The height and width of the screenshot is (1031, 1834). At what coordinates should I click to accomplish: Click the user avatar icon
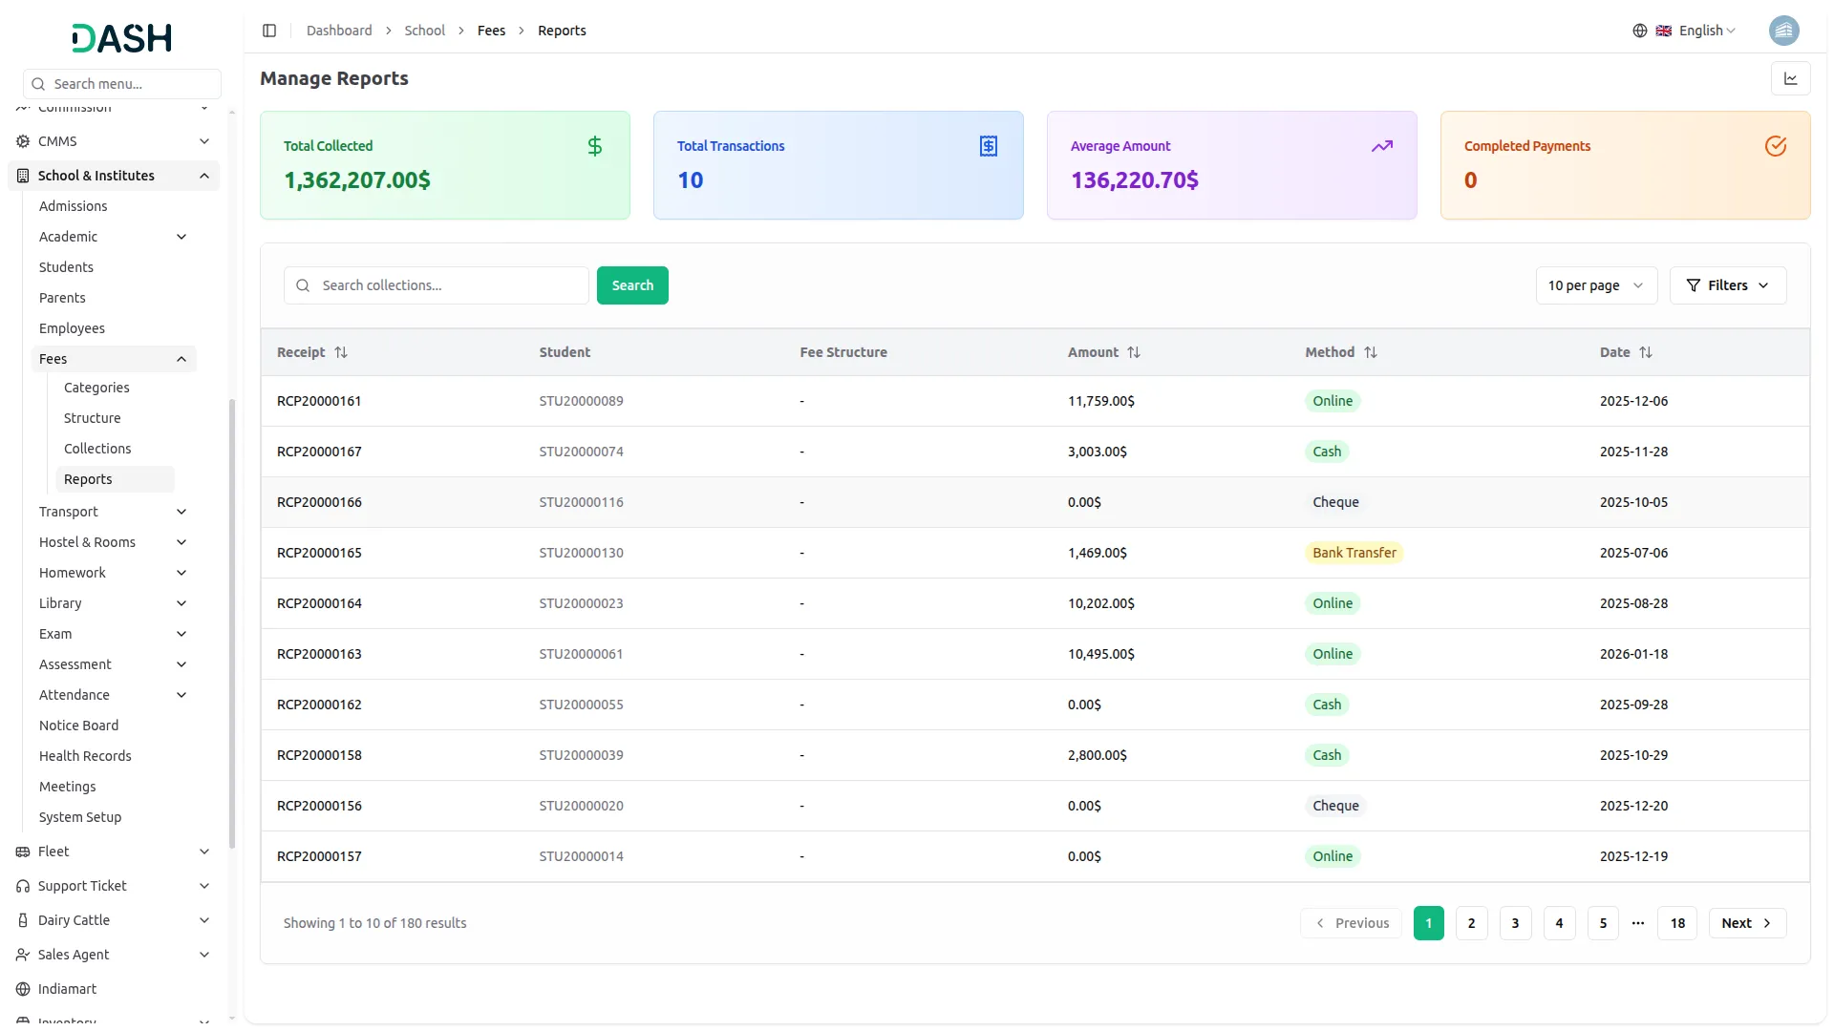pyautogui.click(x=1783, y=31)
